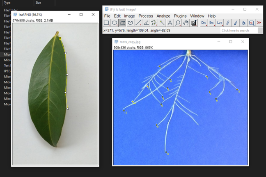This screenshot has height=177, width=266.
Task: Show more tools with the double-arrow button
Action: [259, 23]
